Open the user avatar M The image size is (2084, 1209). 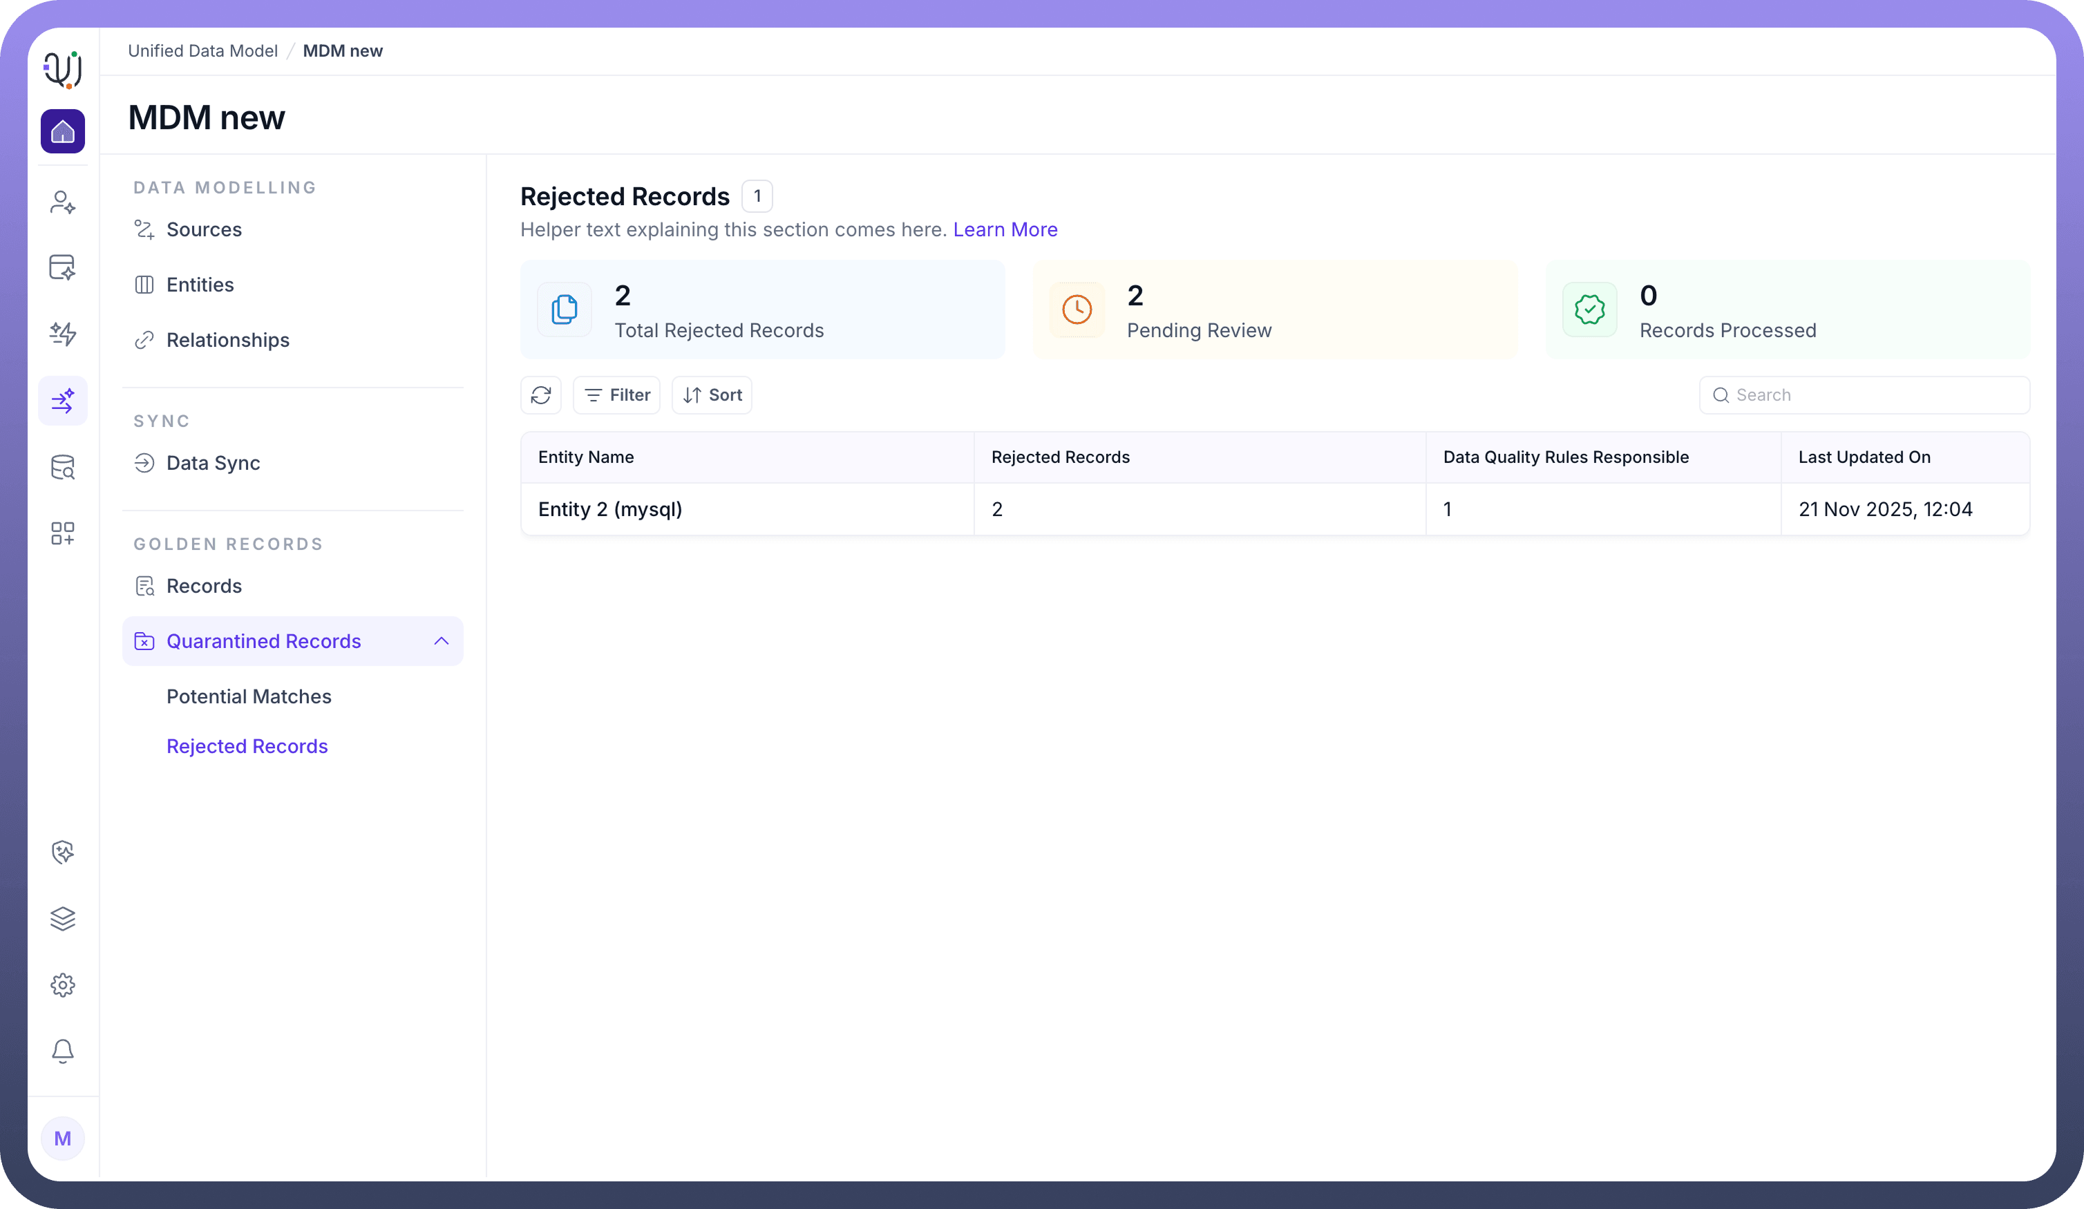(x=63, y=1139)
